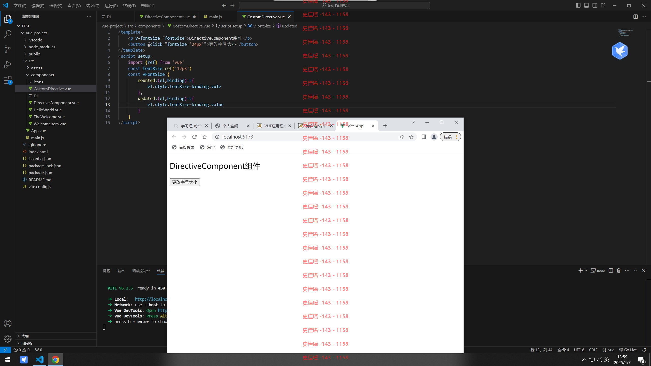
Task: Customize layout icon in title bar
Action: pos(603,5)
